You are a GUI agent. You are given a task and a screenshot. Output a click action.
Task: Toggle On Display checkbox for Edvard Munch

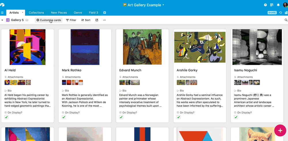(x=121, y=117)
